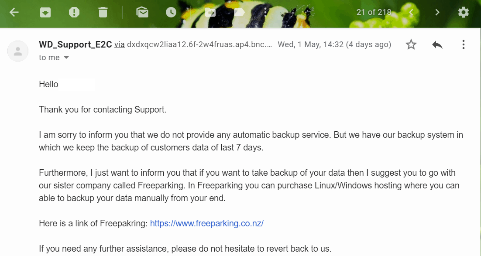Apply a label to this email

pyautogui.click(x=239, y=12)
